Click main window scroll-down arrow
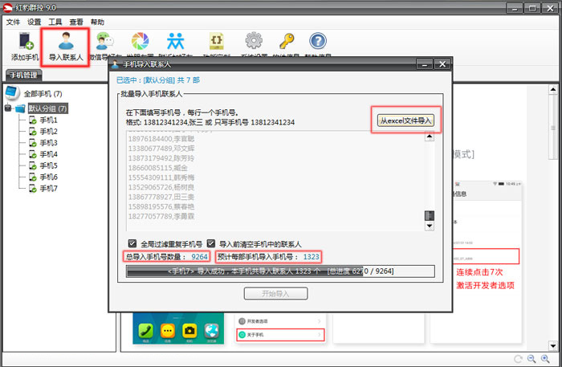The image size is (562, 367). pyautogui.click(x=553, y=346)
